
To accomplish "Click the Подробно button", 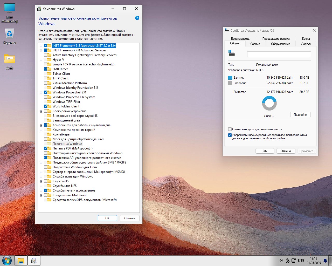I will coord(300,115).
